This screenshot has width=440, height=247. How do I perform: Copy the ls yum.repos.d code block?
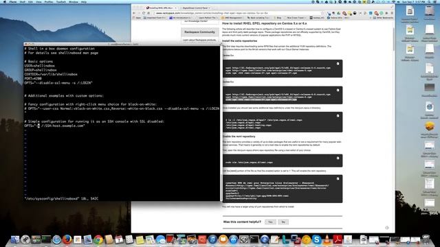pos(338,116)
